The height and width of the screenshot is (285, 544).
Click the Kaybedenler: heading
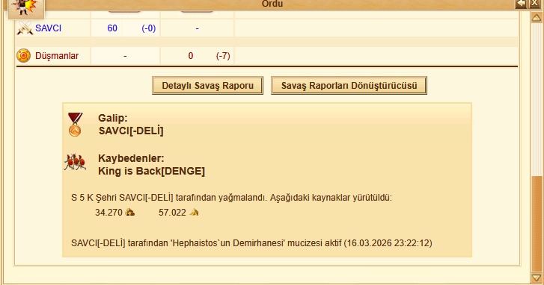131,158
